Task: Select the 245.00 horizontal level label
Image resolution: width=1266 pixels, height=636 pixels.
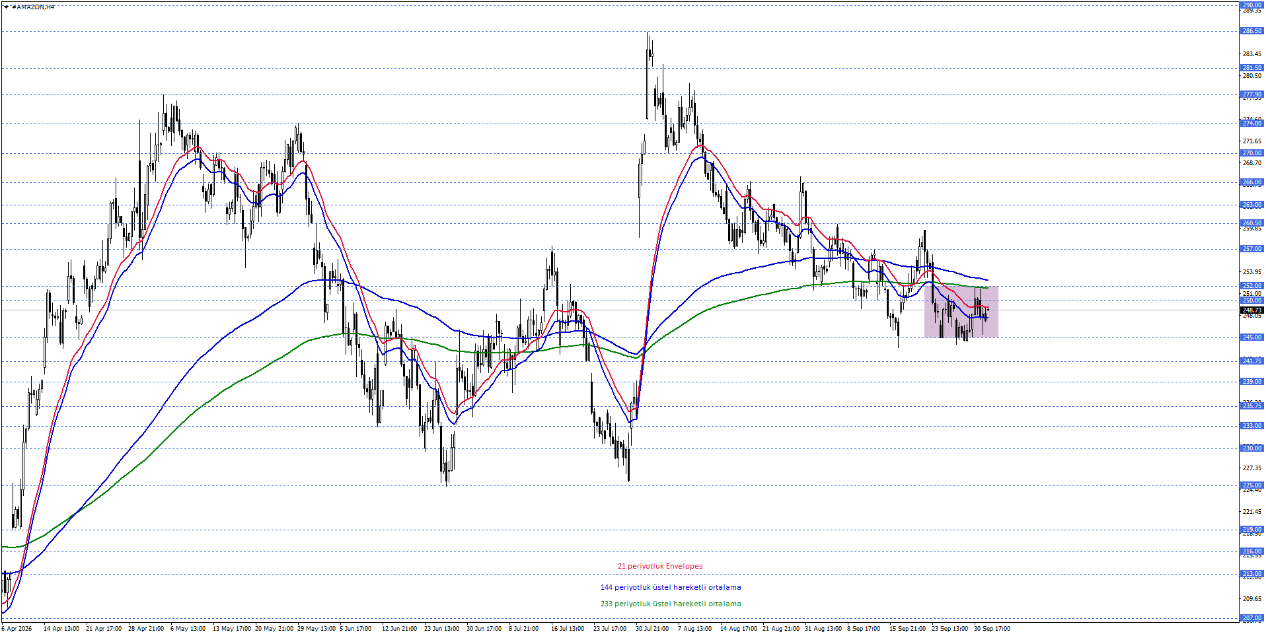Action: click(1251, 337)
